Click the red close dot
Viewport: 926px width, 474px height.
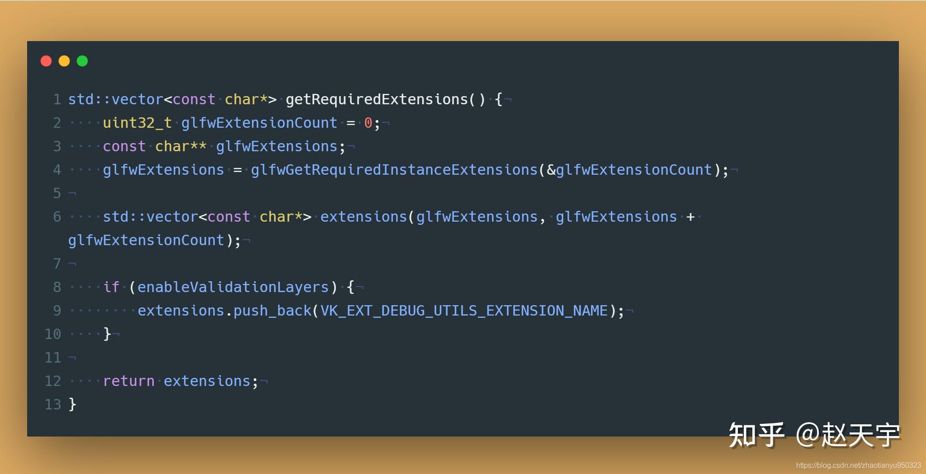point(46,61)
